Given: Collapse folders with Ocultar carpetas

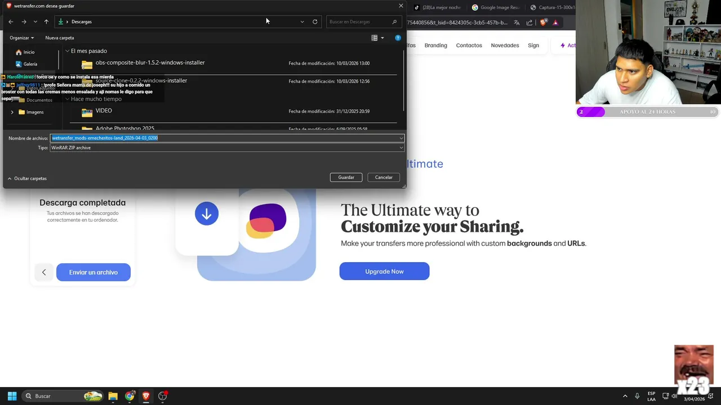Looking at the screenshot, I should coord(27,178).
